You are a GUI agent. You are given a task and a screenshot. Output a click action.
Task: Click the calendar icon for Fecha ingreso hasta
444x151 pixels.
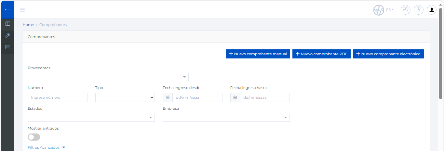(x=235, y=97)
